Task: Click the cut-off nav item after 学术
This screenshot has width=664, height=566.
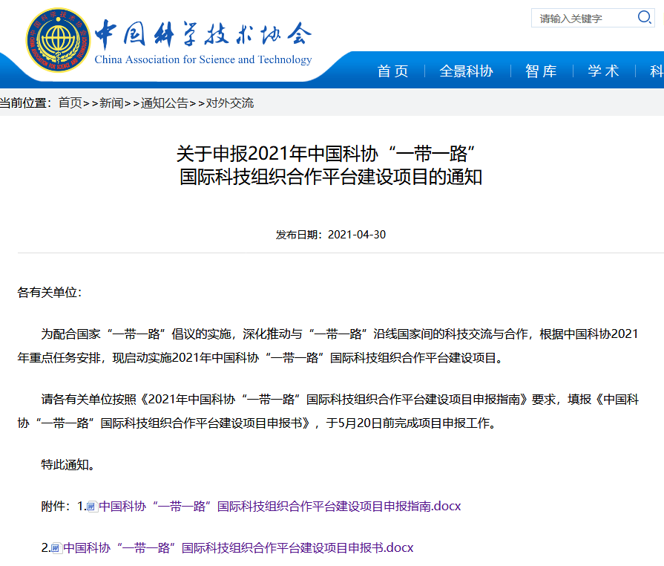Action: (656, 71)
